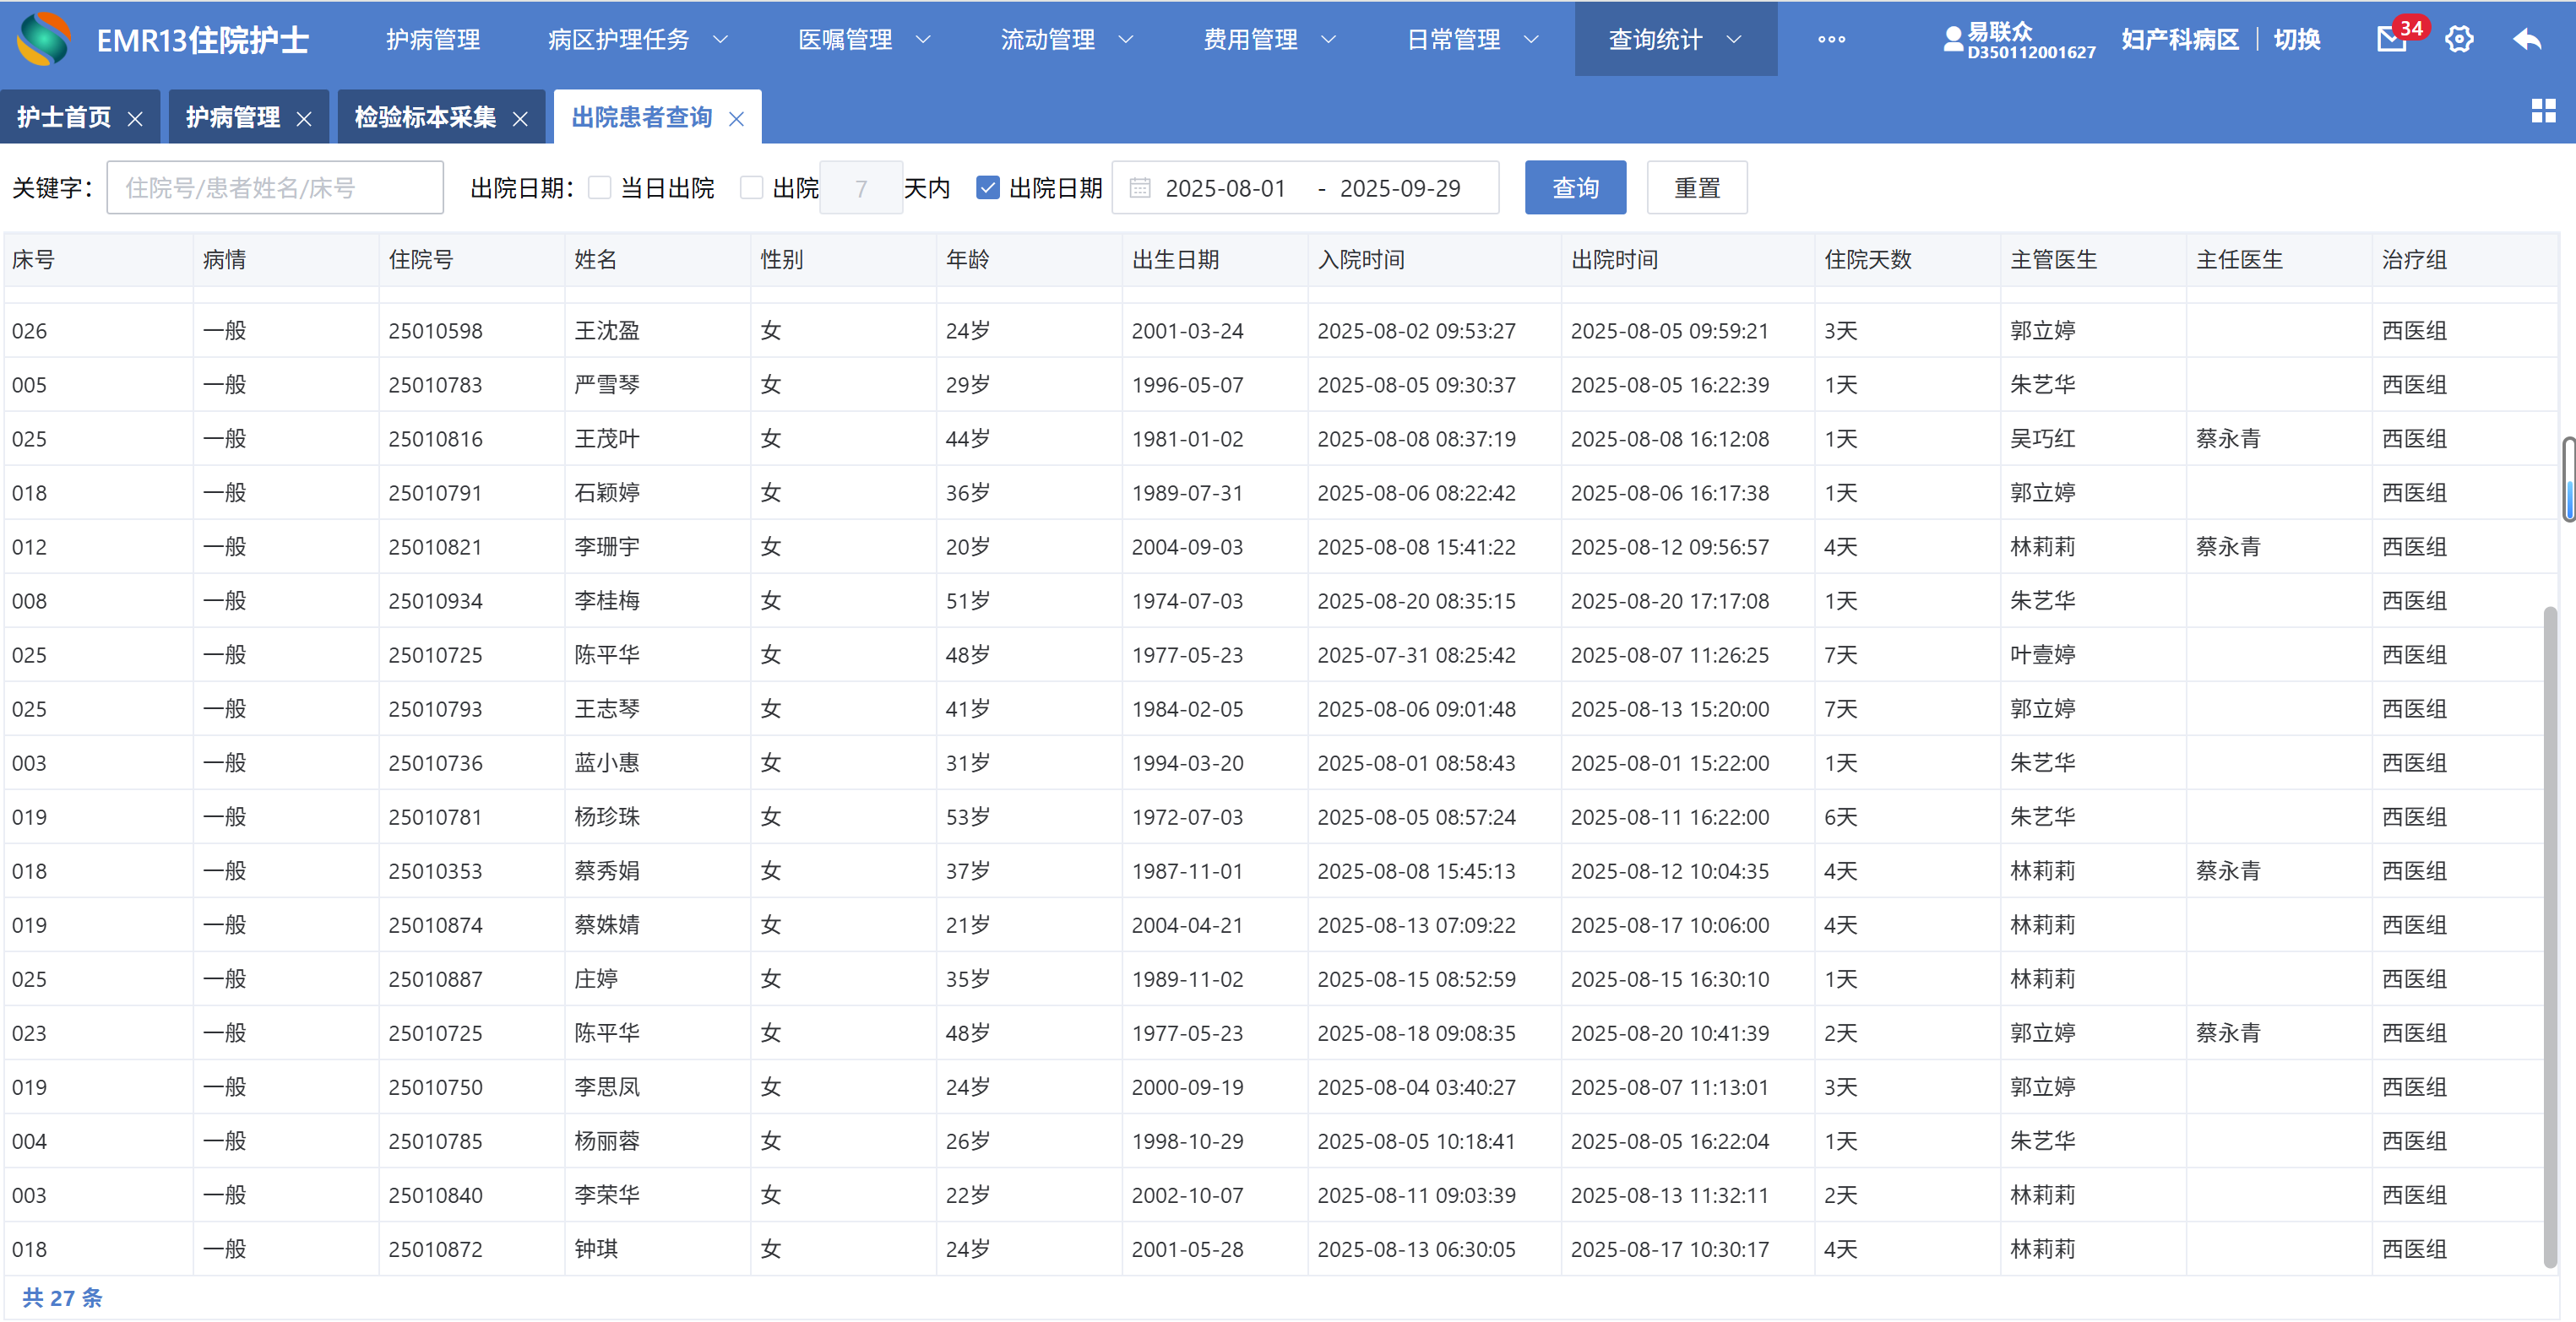The width and height of the screenshot is (2576, 1322).
Task: Click the 查询 button
Action: (x=1575, y=188)
